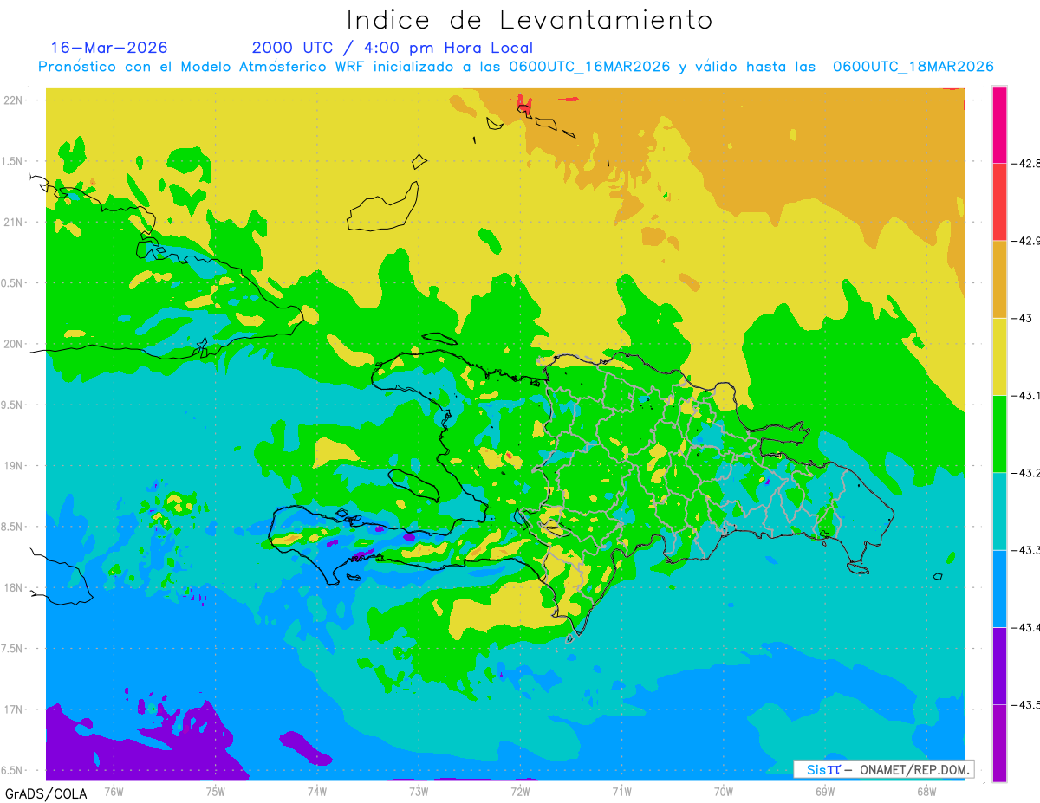The width and height of the screenshot is (1040, 803).
Task: Pick the green colorbar swatch between -43.1 and -43.2
Action: 999,433
